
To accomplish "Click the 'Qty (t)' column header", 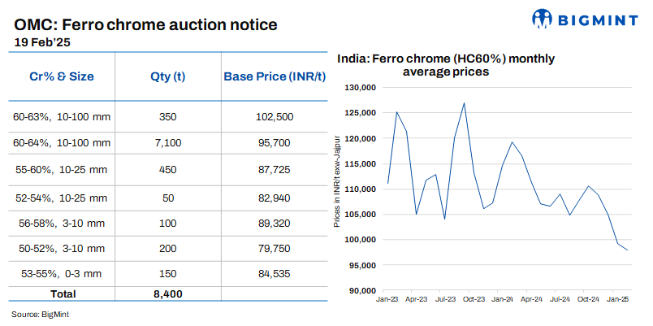I will tap(167, 77).
